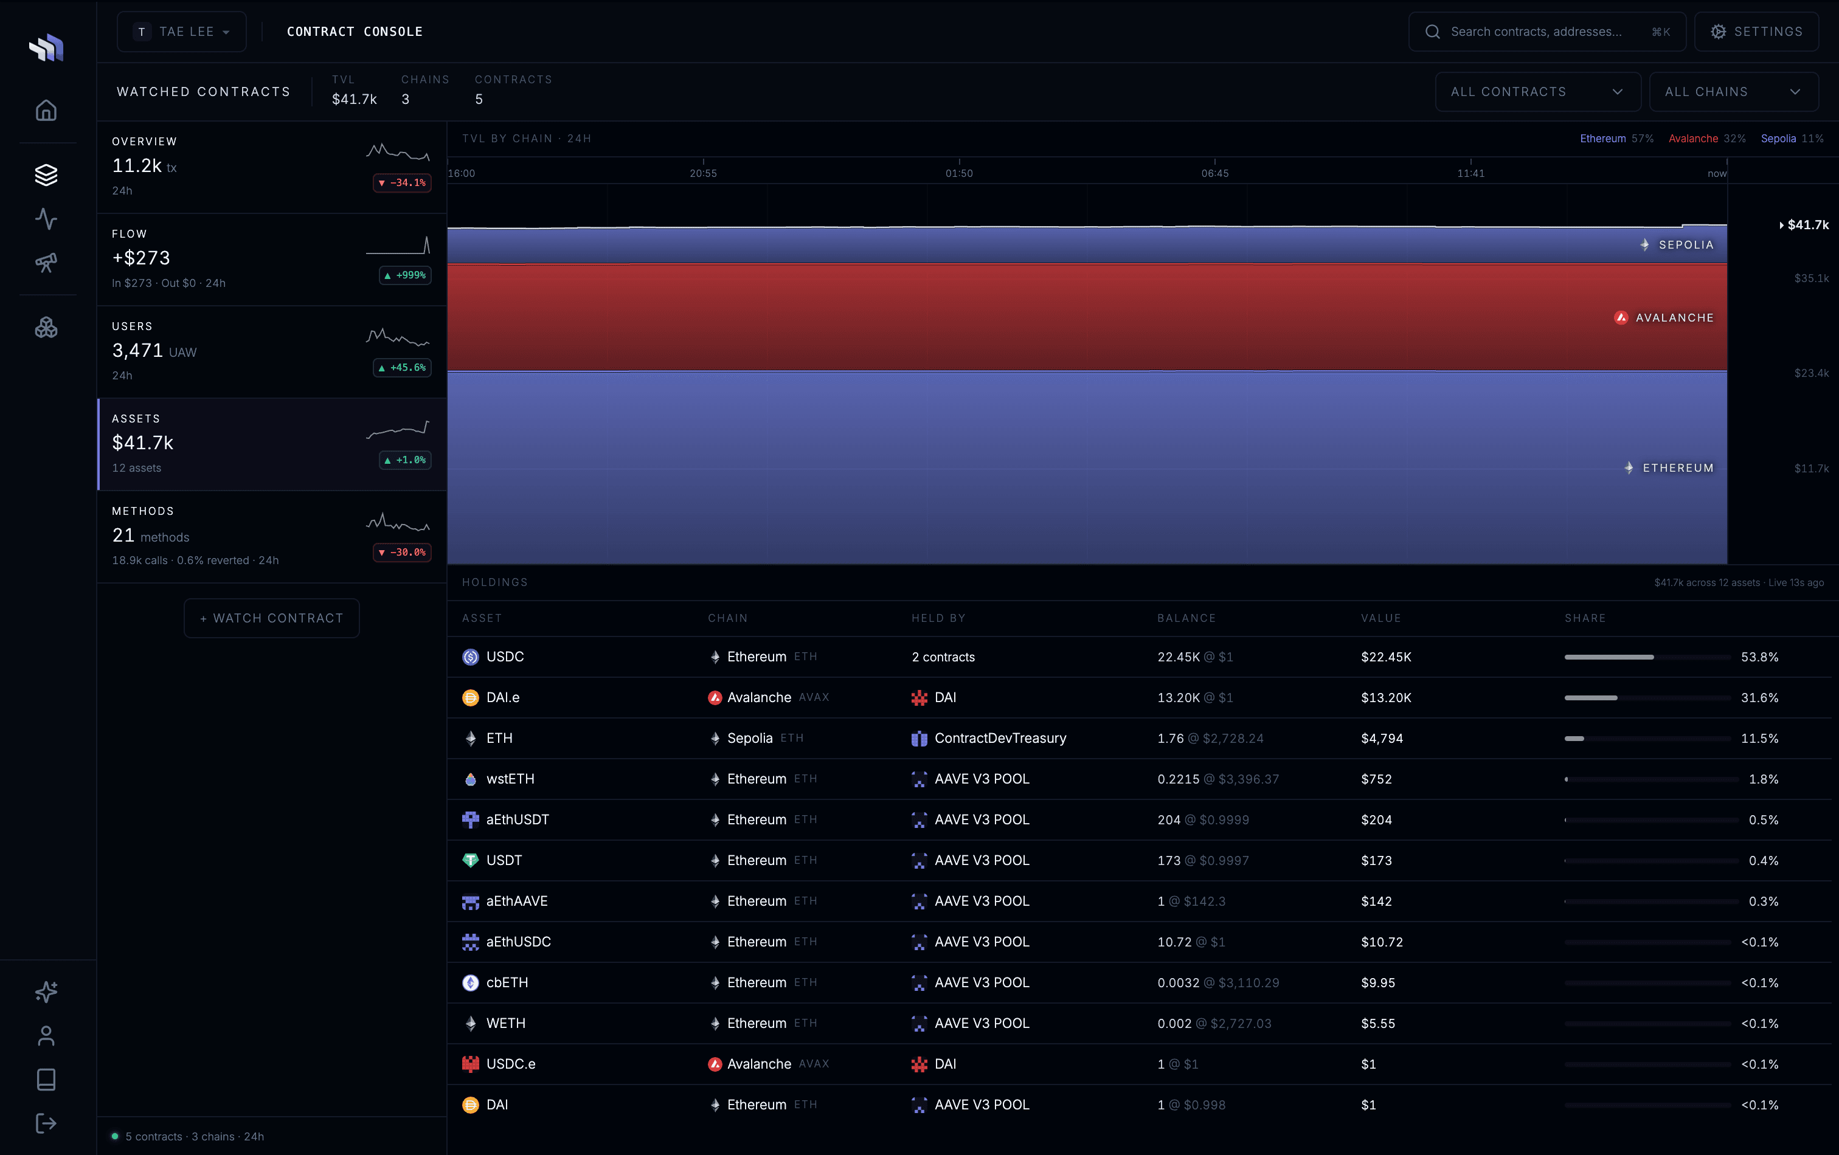Click the ContractDevTreasury contract icon
Image resolution: width=1839 pixels, height=1155 pixels.
coord(919,738)
